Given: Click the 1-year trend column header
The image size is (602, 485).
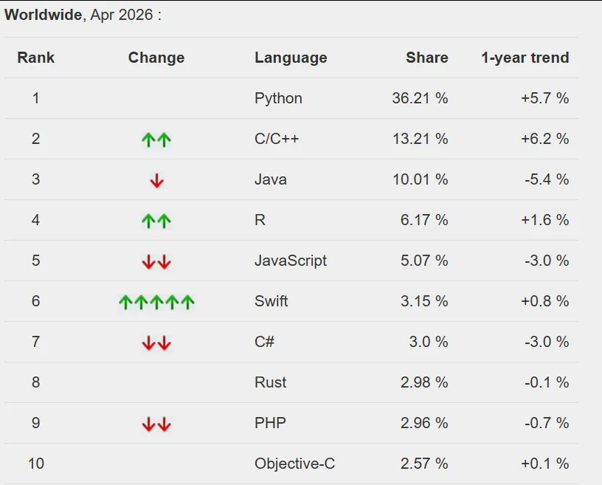Looking at the screenshot, I should (x=525, y=58).
